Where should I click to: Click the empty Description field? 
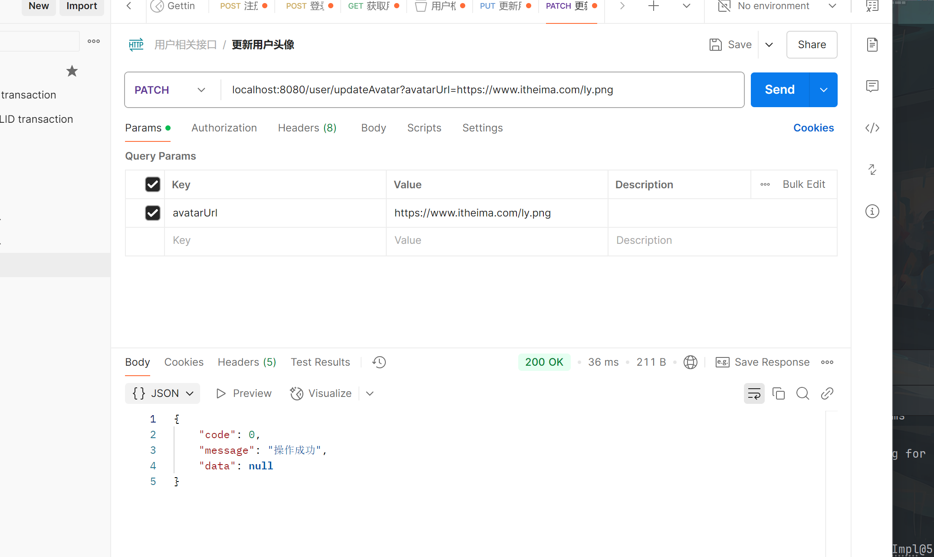(722, 241)
